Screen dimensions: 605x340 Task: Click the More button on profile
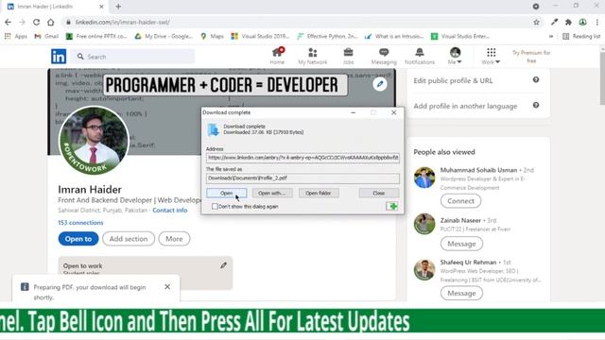point(174,239)
